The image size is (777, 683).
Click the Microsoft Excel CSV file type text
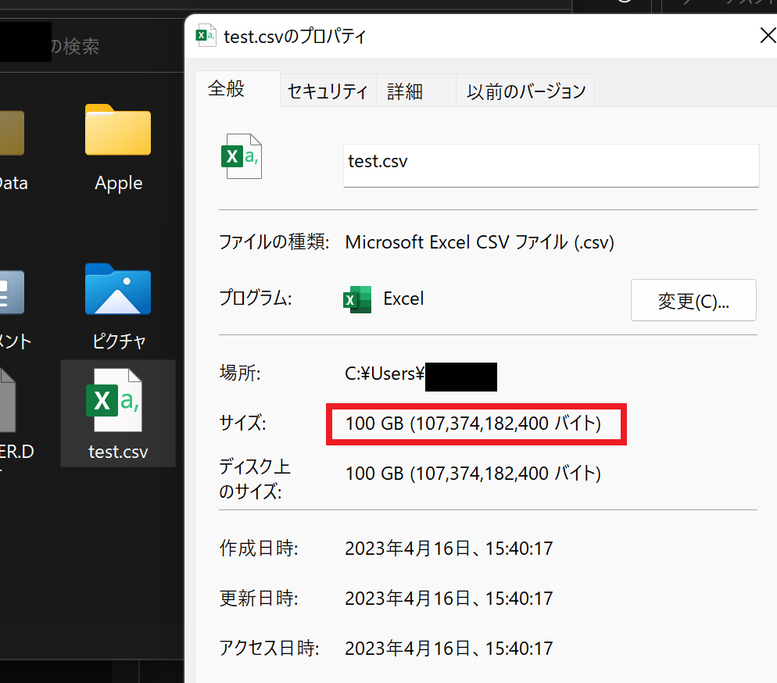point(480,242)
